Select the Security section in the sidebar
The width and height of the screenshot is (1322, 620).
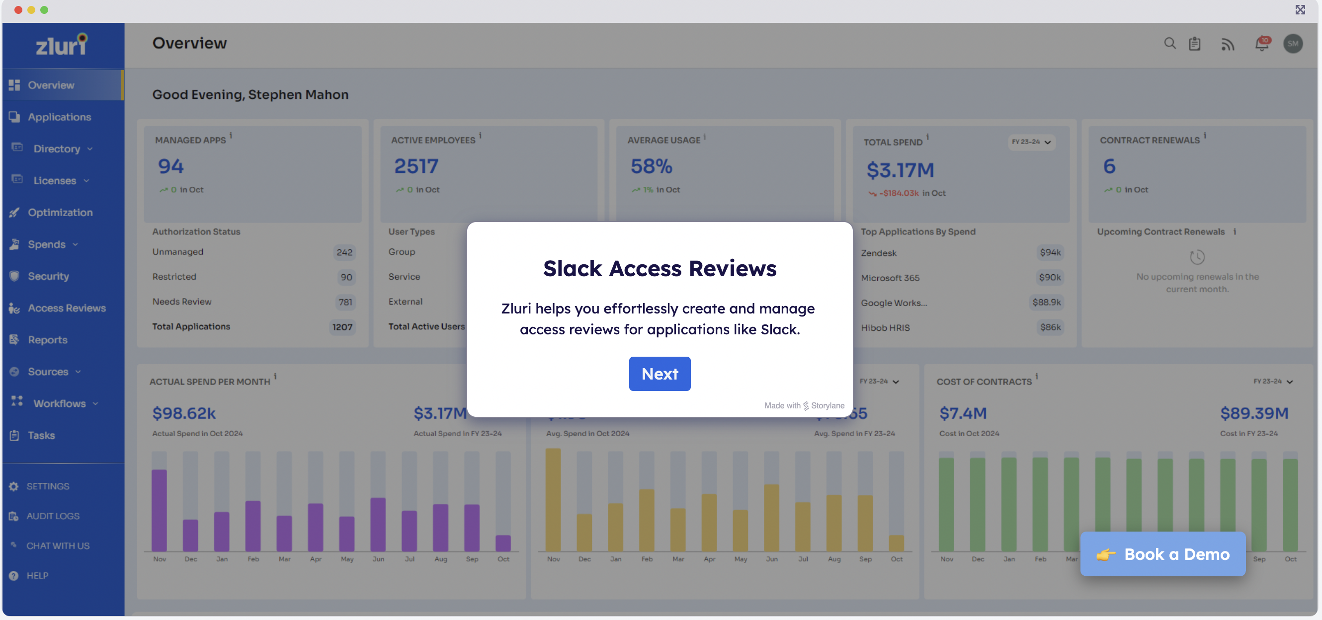pos(49,276)
